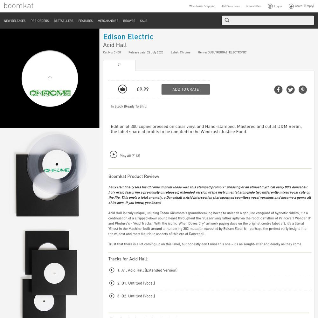Share release on Facebook icon
Viewport: 318px width, 318px height.
click(278, 89)
